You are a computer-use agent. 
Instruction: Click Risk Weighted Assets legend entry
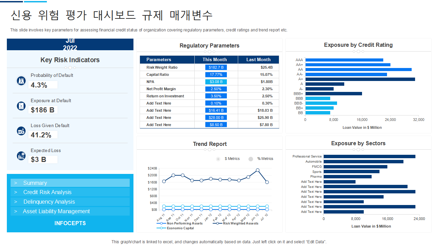236,223
